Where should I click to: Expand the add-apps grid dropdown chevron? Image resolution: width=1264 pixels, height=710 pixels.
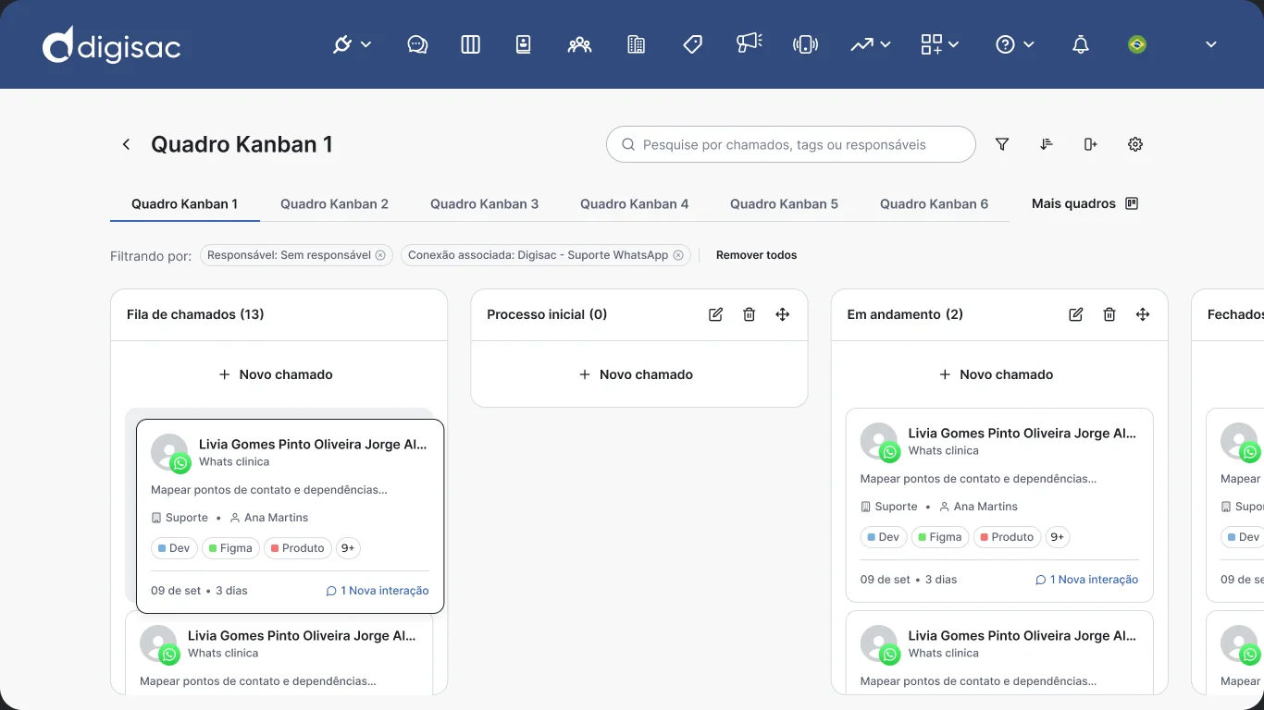(x=953, y=44)
